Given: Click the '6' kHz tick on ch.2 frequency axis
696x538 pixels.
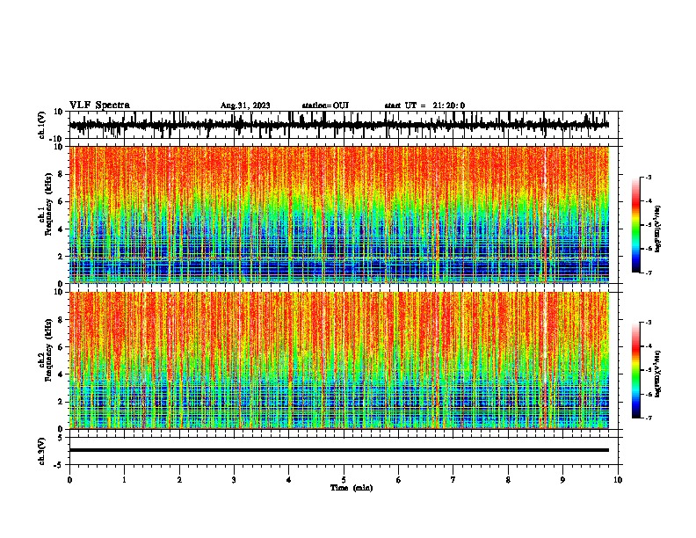Looking at the screenshot, I should [62, 347].
